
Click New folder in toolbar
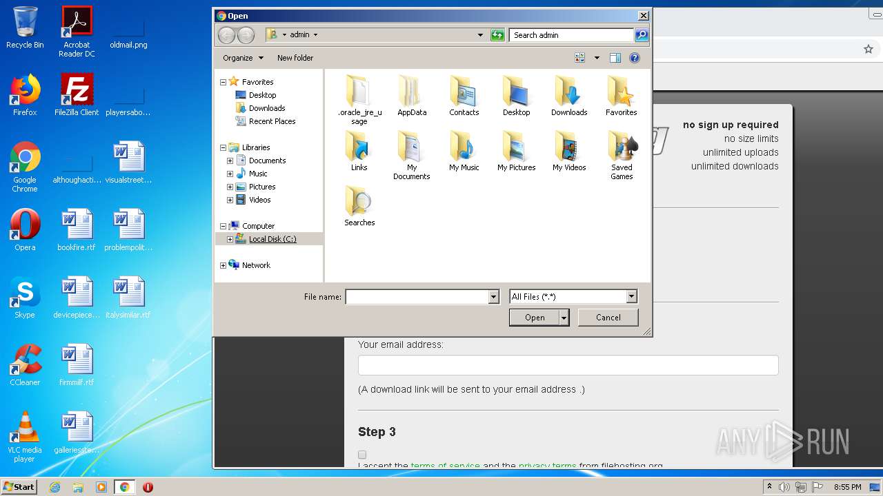pos(295,58)
